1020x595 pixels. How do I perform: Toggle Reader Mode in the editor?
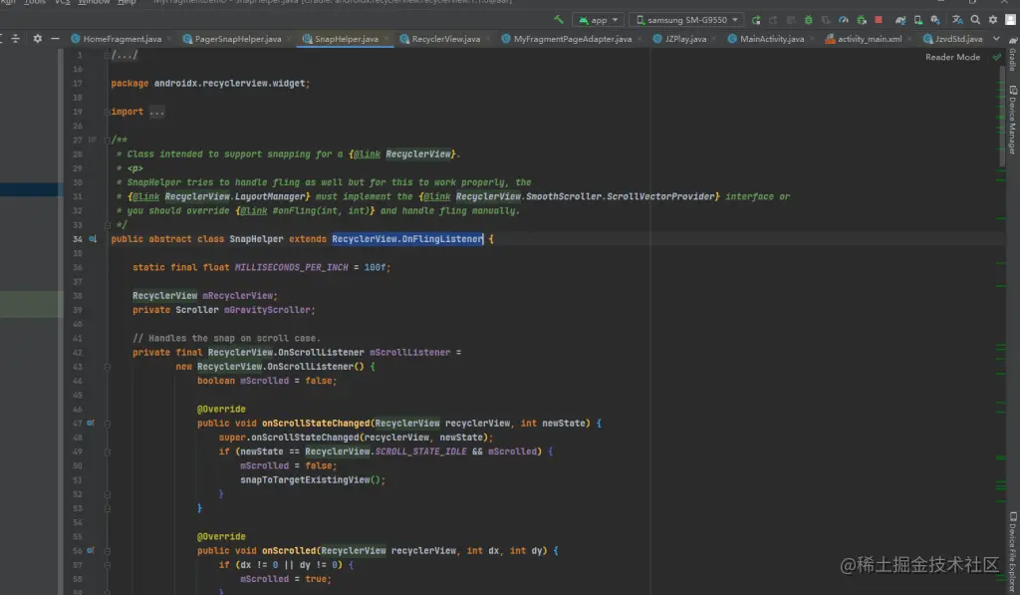pyautogui.click(x=952, y=57)
